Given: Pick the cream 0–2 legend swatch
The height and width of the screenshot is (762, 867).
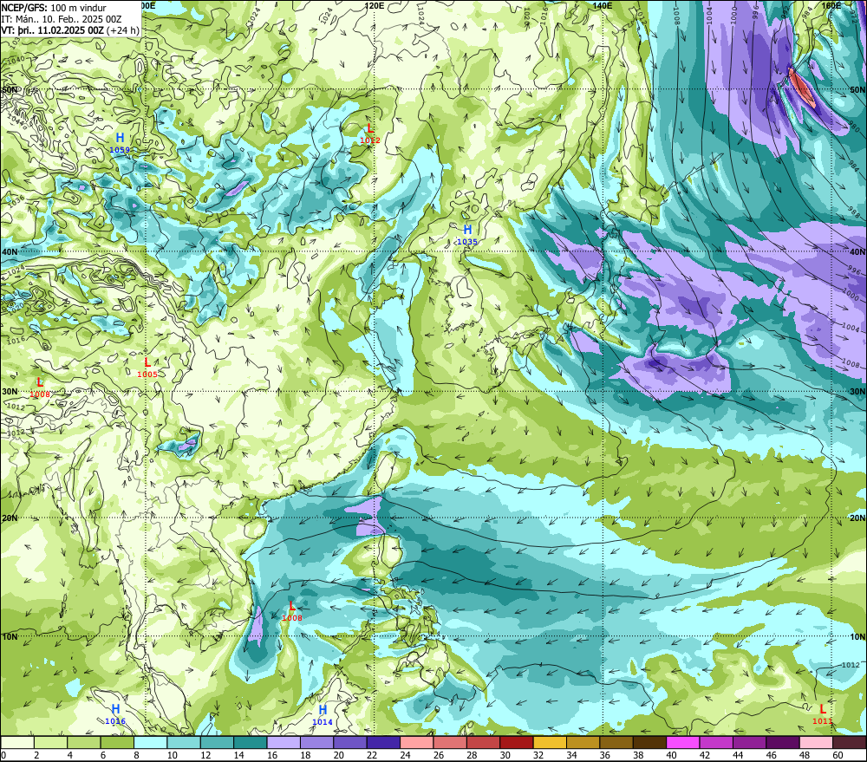Looking at the screenshot, I should (17, 742).
